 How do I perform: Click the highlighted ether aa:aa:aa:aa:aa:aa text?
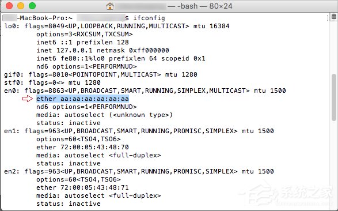pyautogui.click(x=82, y=99)
